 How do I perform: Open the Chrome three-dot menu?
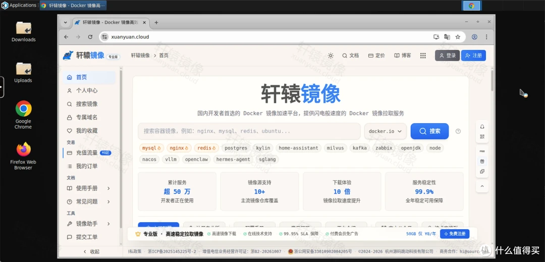(x=486, y=37)
